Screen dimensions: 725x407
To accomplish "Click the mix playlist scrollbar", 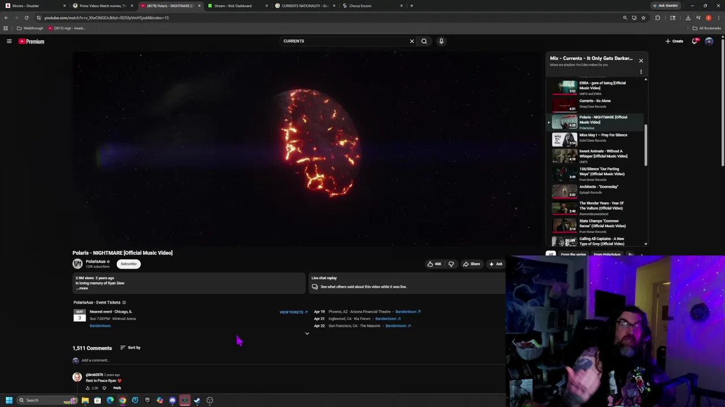I will 646,144.
